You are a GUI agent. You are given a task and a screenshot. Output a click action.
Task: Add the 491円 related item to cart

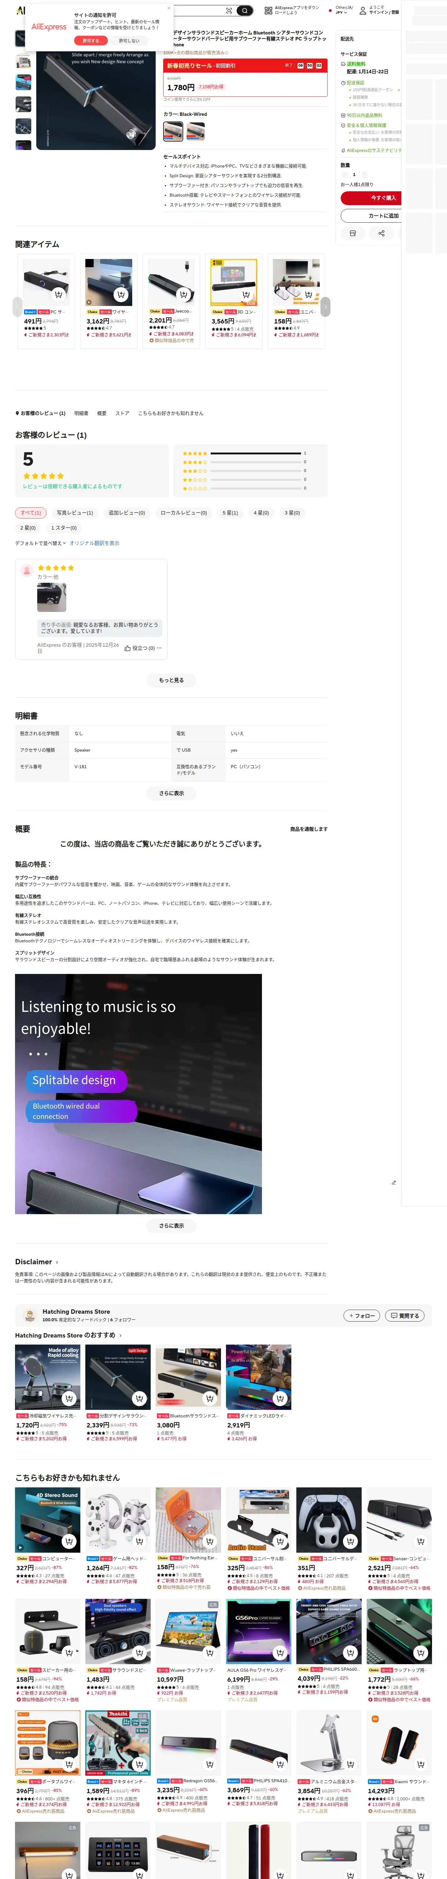pyautogui.click(x=58, y=295)
